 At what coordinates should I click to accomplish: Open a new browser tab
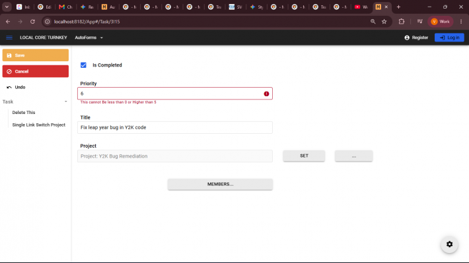tap(398, 7)
